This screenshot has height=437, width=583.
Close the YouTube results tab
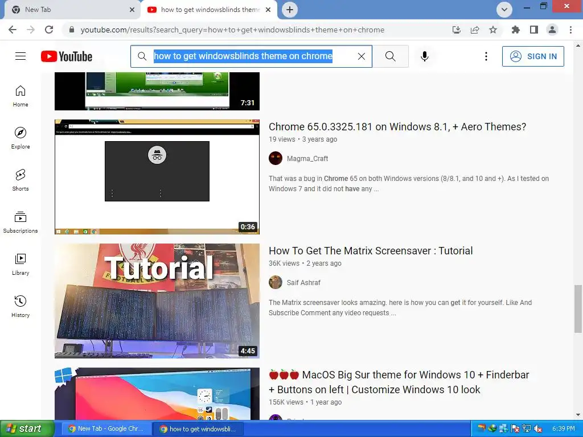pos(268,10)
